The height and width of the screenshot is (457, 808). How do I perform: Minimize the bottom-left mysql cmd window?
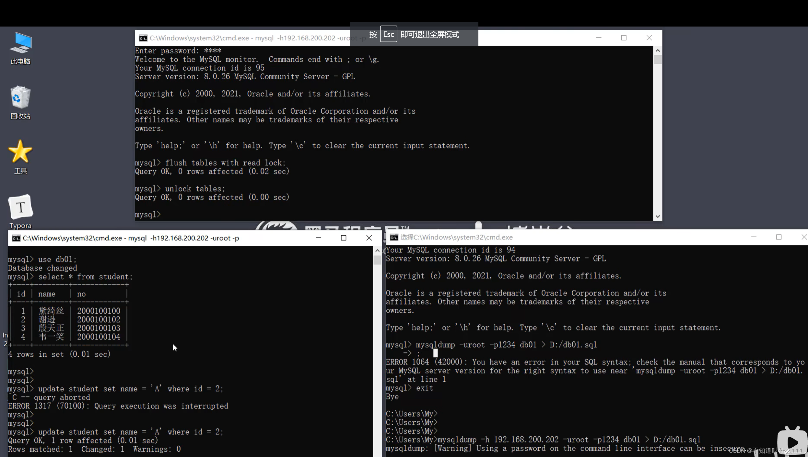pyautogui.click(x=319, y=238)
